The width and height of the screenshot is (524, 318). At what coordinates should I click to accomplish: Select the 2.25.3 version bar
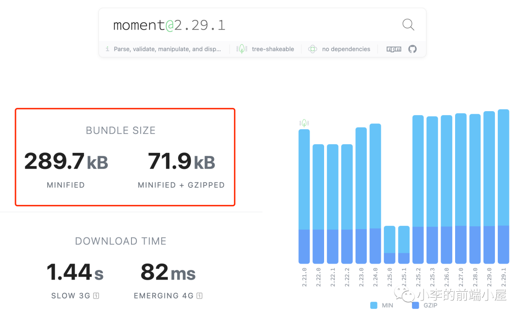click(432, 190)
